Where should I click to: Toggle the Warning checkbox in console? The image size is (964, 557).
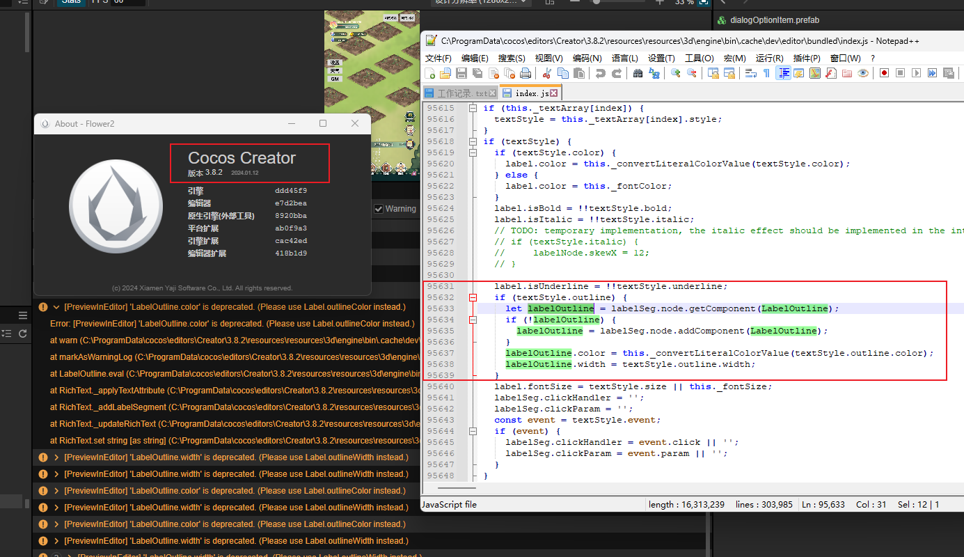pos(379,209)
